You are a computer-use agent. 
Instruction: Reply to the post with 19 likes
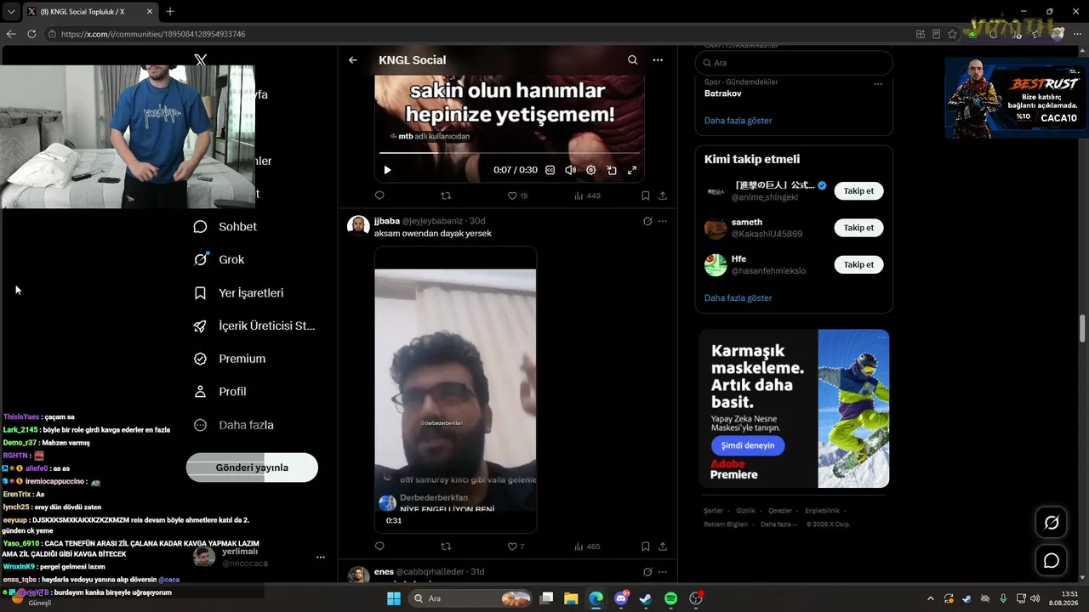tap(379, 195)
